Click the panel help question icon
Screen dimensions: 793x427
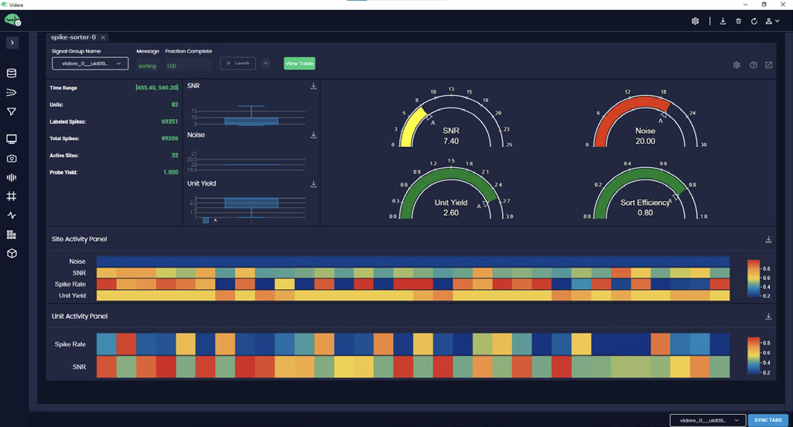point(753,65)
